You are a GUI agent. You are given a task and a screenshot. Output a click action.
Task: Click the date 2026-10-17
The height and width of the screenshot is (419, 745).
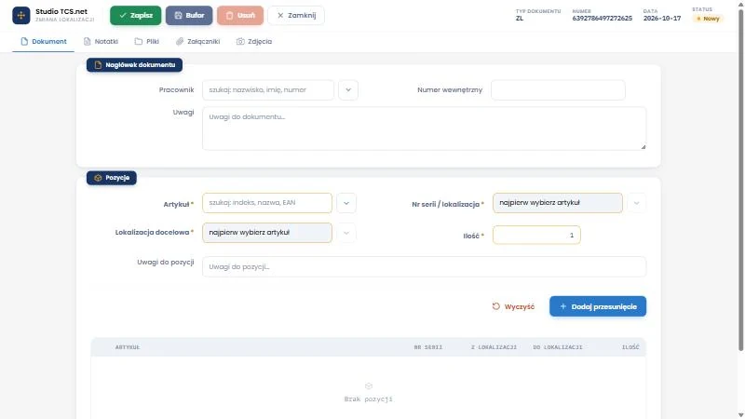(x=662, y=19)
